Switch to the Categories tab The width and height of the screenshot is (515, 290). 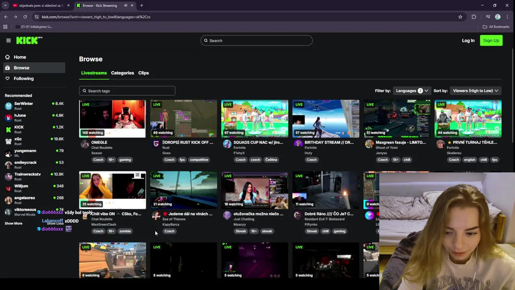122,73
